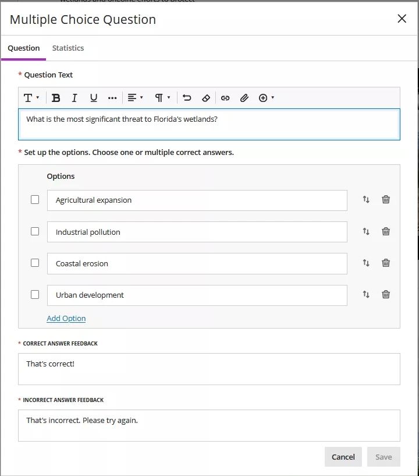Select Urban development as correct answer
The height and width of the screenshot is (476, 419).
pos(35,295)
